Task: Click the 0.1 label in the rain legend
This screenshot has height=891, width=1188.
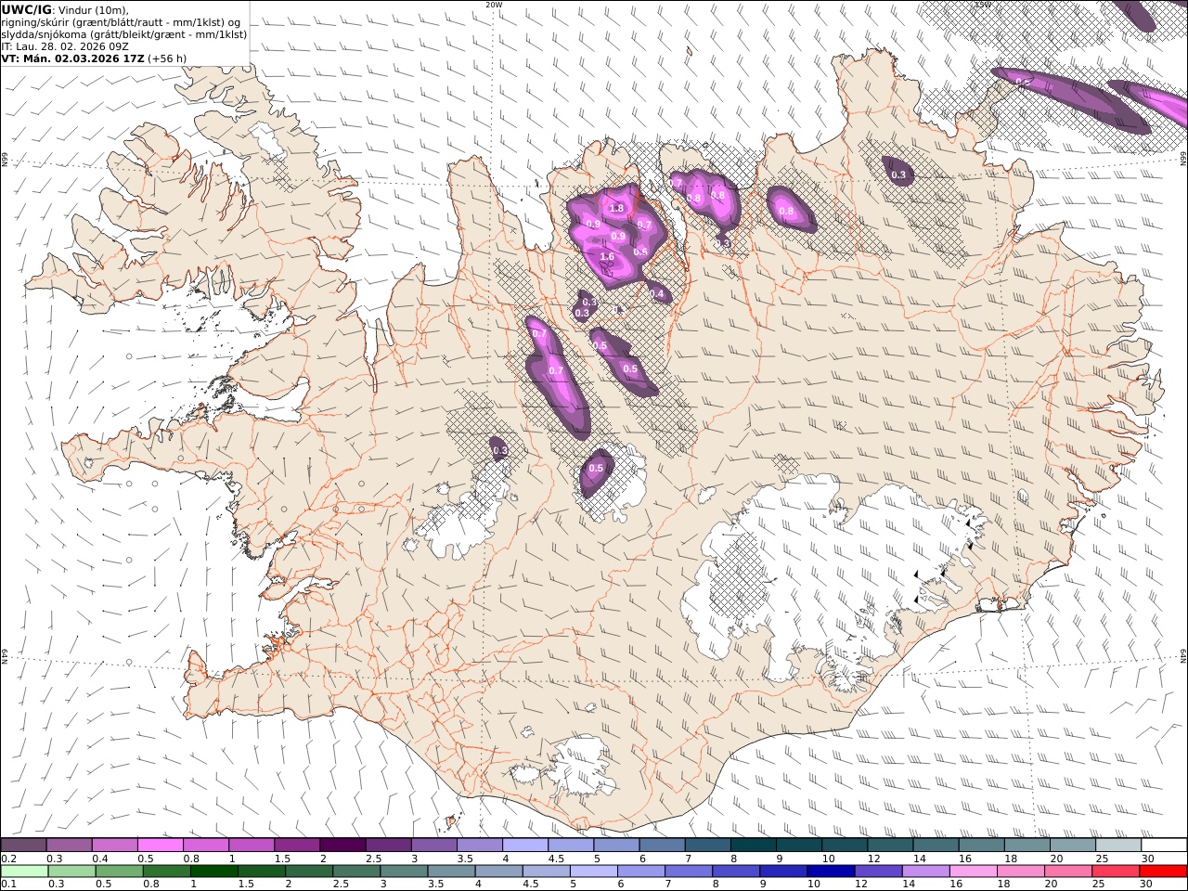Action: click(7, 885)
